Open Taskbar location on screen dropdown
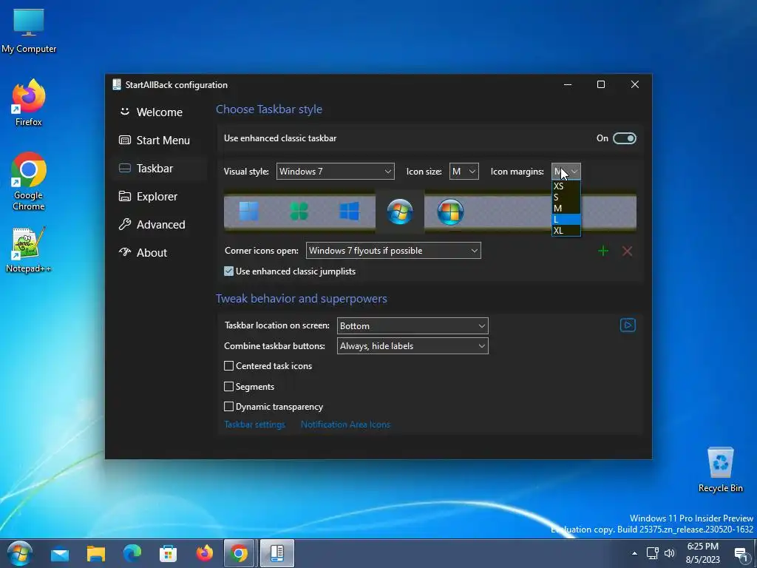 (413, 326)
